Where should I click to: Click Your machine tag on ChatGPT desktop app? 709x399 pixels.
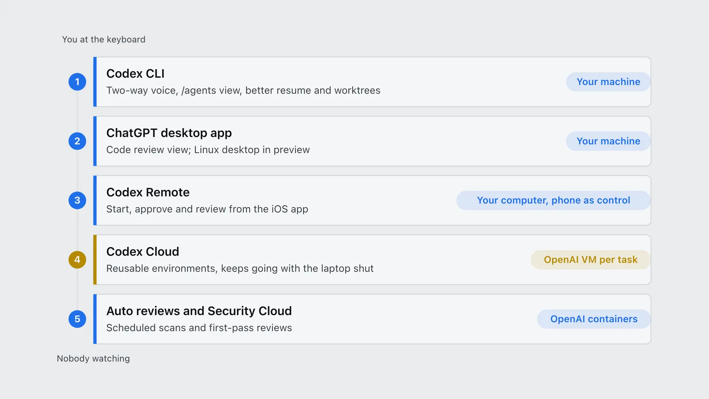click(608, 141)
